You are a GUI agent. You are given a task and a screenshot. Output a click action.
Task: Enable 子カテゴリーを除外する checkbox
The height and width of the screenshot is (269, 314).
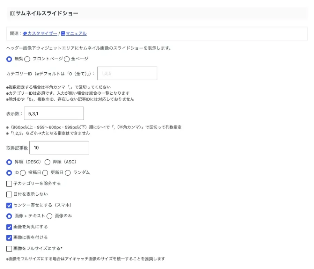coord(9,184)
